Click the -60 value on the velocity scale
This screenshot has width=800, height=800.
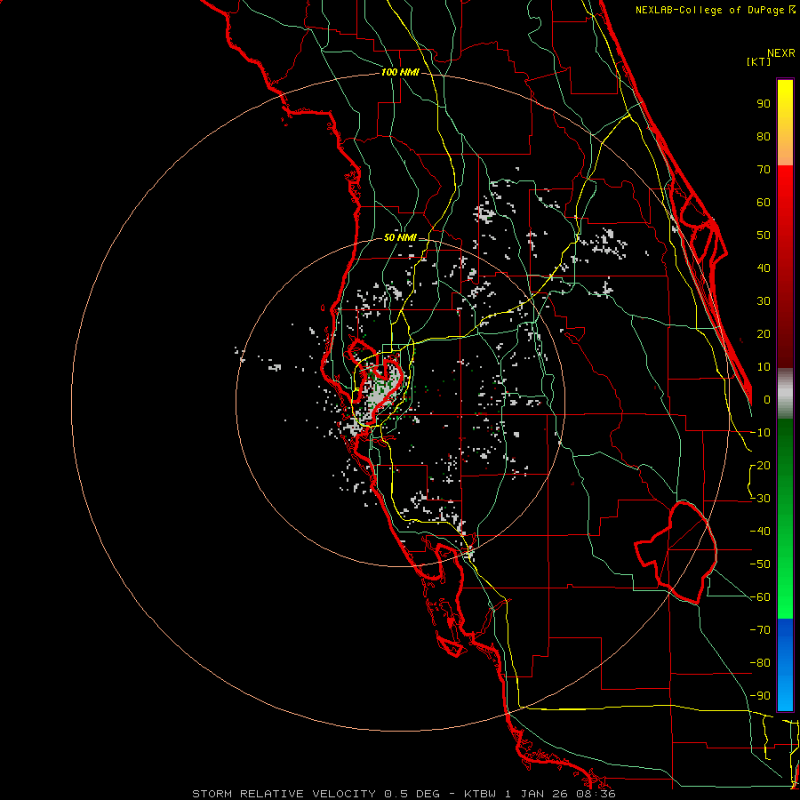761,597
